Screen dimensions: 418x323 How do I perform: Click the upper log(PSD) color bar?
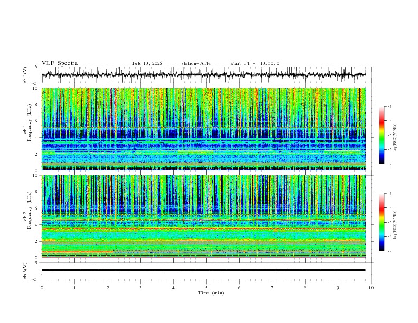point(382,135)
